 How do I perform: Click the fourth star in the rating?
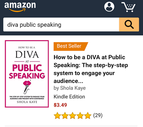tap(80, 116)
